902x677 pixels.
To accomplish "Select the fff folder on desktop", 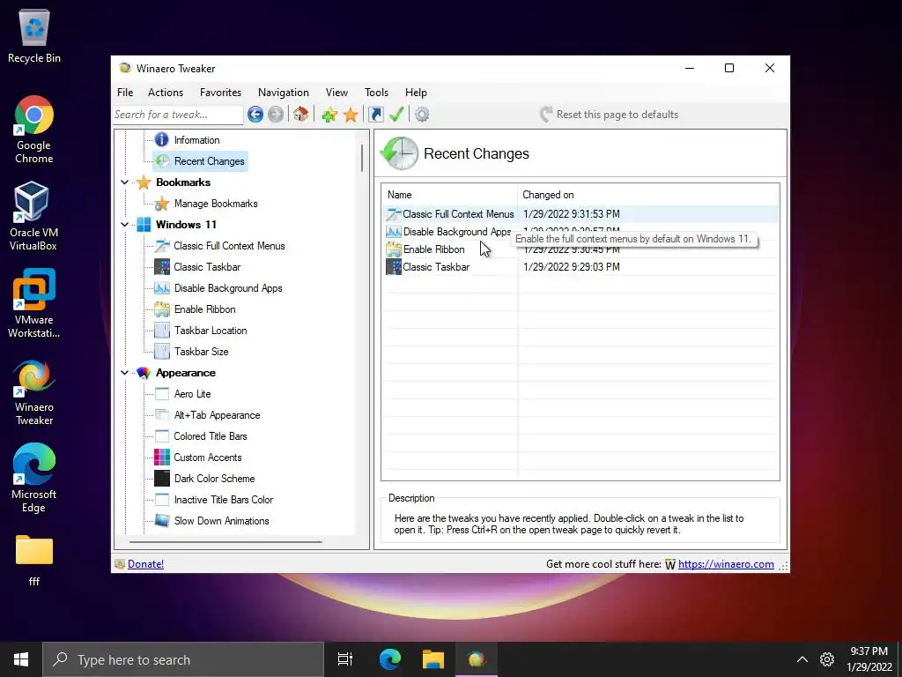I will (x=34, y=560).
